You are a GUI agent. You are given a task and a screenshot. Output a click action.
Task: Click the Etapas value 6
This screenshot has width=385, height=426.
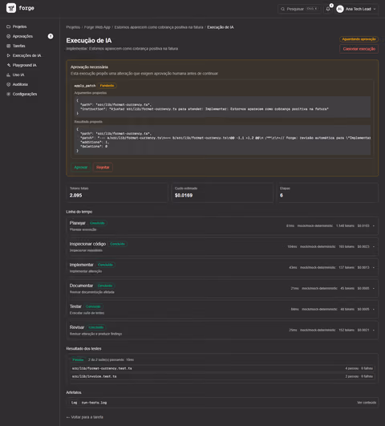coord(282,195)
